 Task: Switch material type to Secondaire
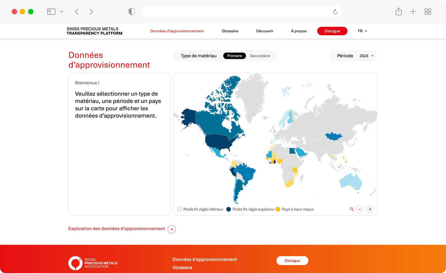pyautogui.click(x=260, y=56)
